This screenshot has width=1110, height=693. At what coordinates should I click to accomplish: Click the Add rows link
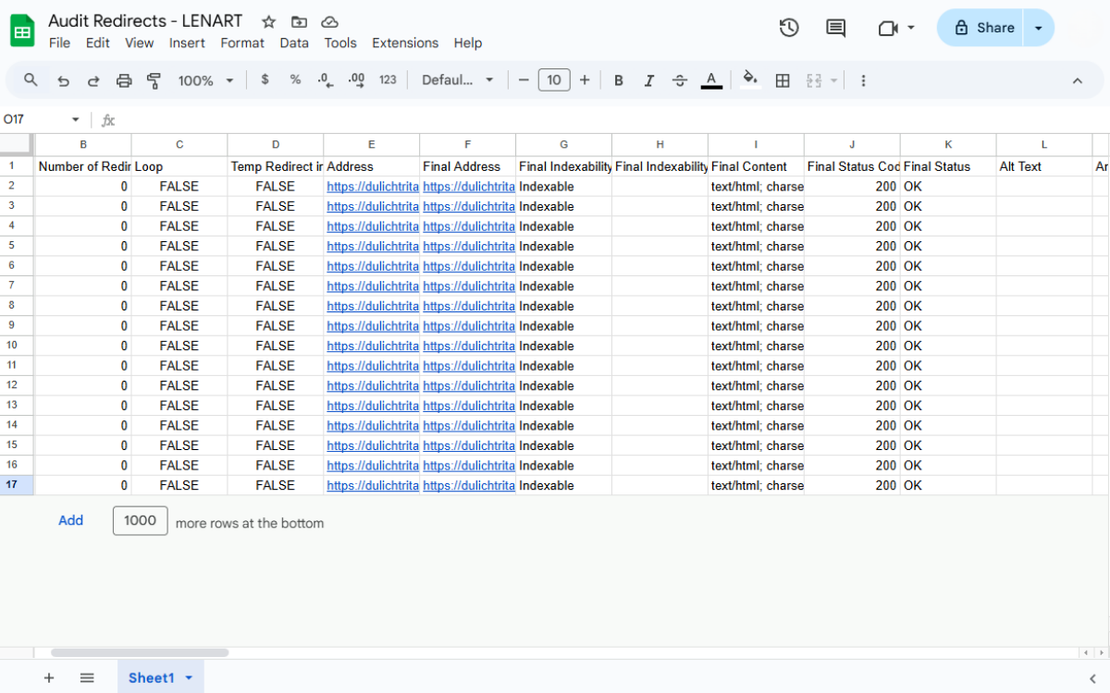point(70,520)
